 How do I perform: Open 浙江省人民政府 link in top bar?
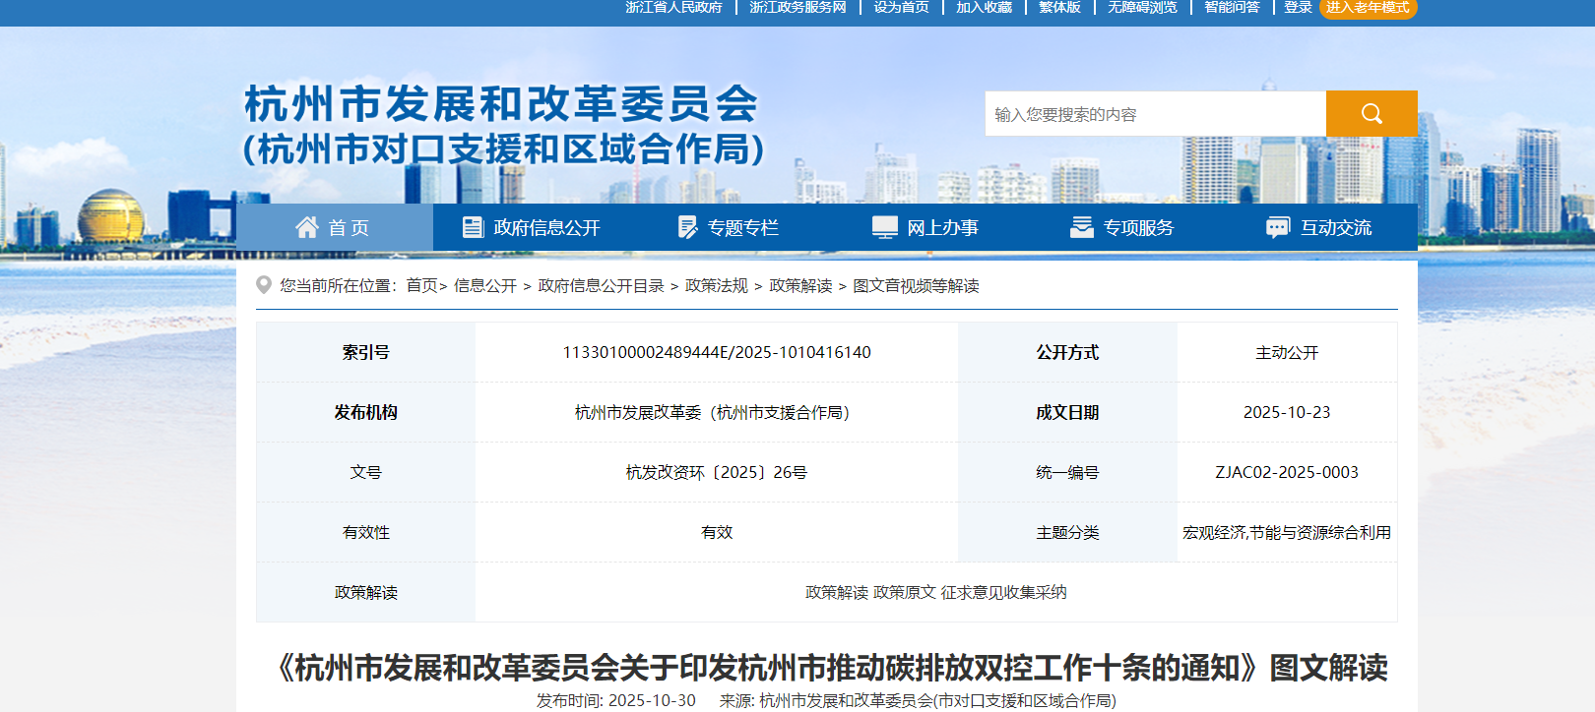click(x=673, y=8)
